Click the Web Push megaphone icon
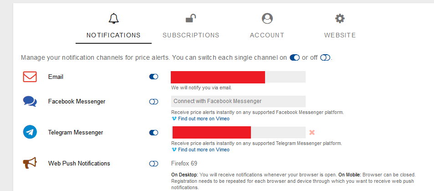 coord(30,163)
